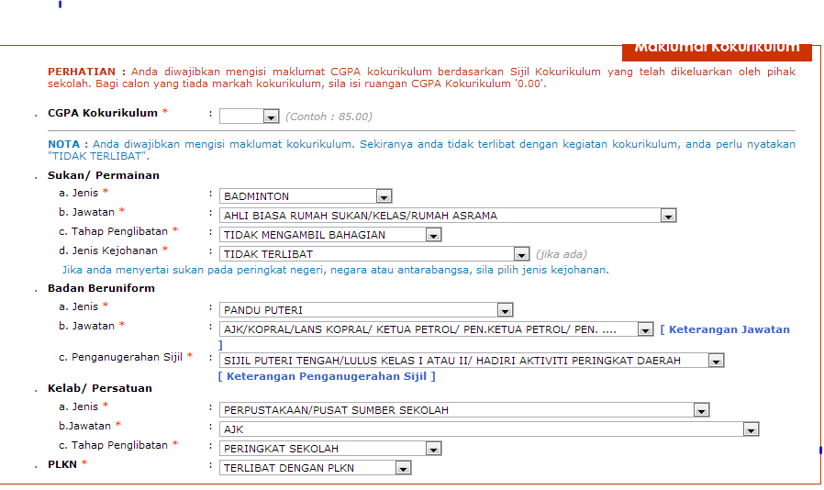Click the Kelab/ Persatuan heading

click(100, 388)
